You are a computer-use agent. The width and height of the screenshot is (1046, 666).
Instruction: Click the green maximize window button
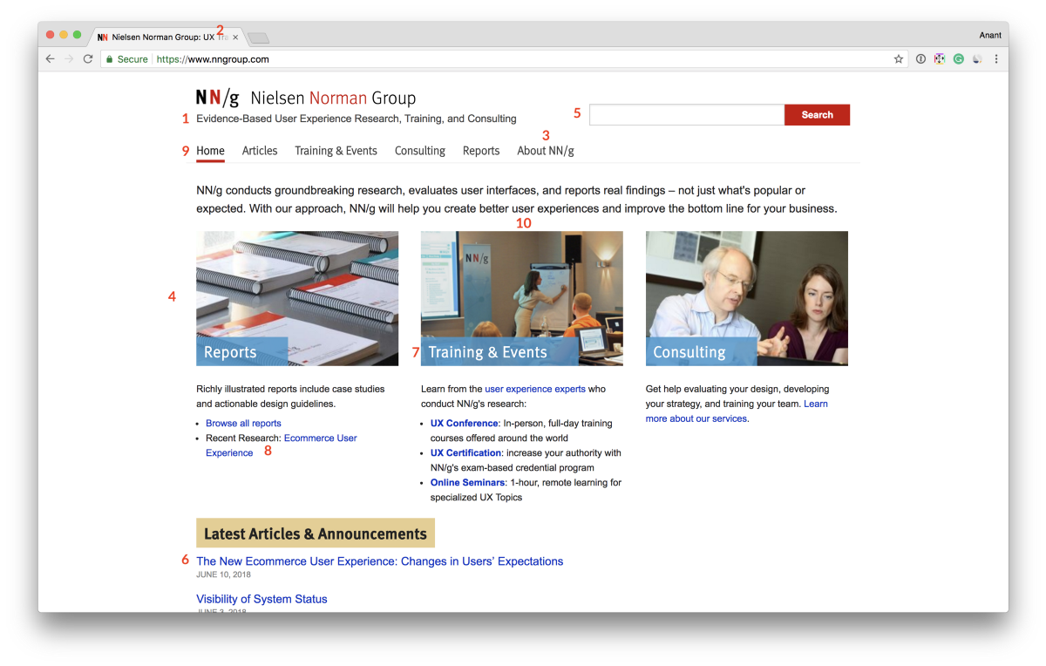click(x=77, y=35)
